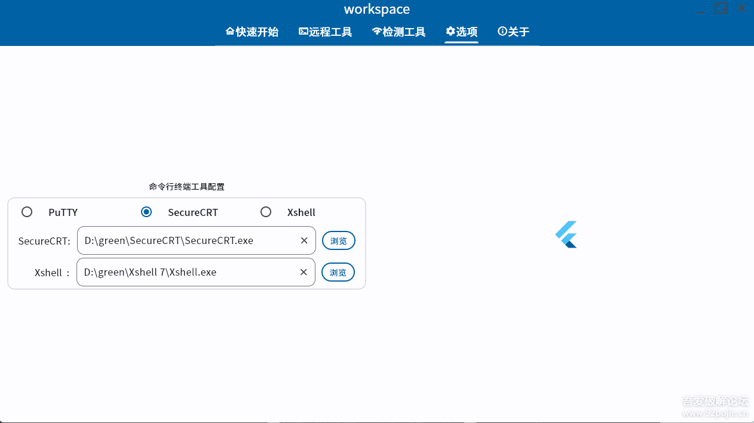Viewport: 754px width, 423px height.
Task: Click the gear icon on 选项 tab
Action: [450, 31]
